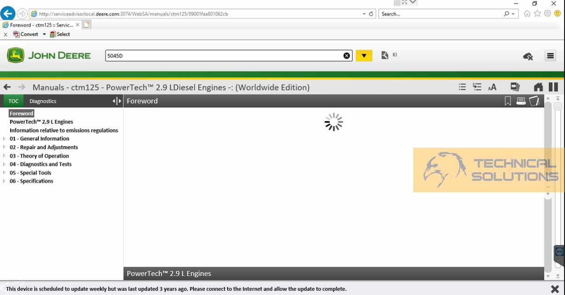565x295 pixels.
Task: Open the yellow search dropdown arrow
Action: (364, 56)
